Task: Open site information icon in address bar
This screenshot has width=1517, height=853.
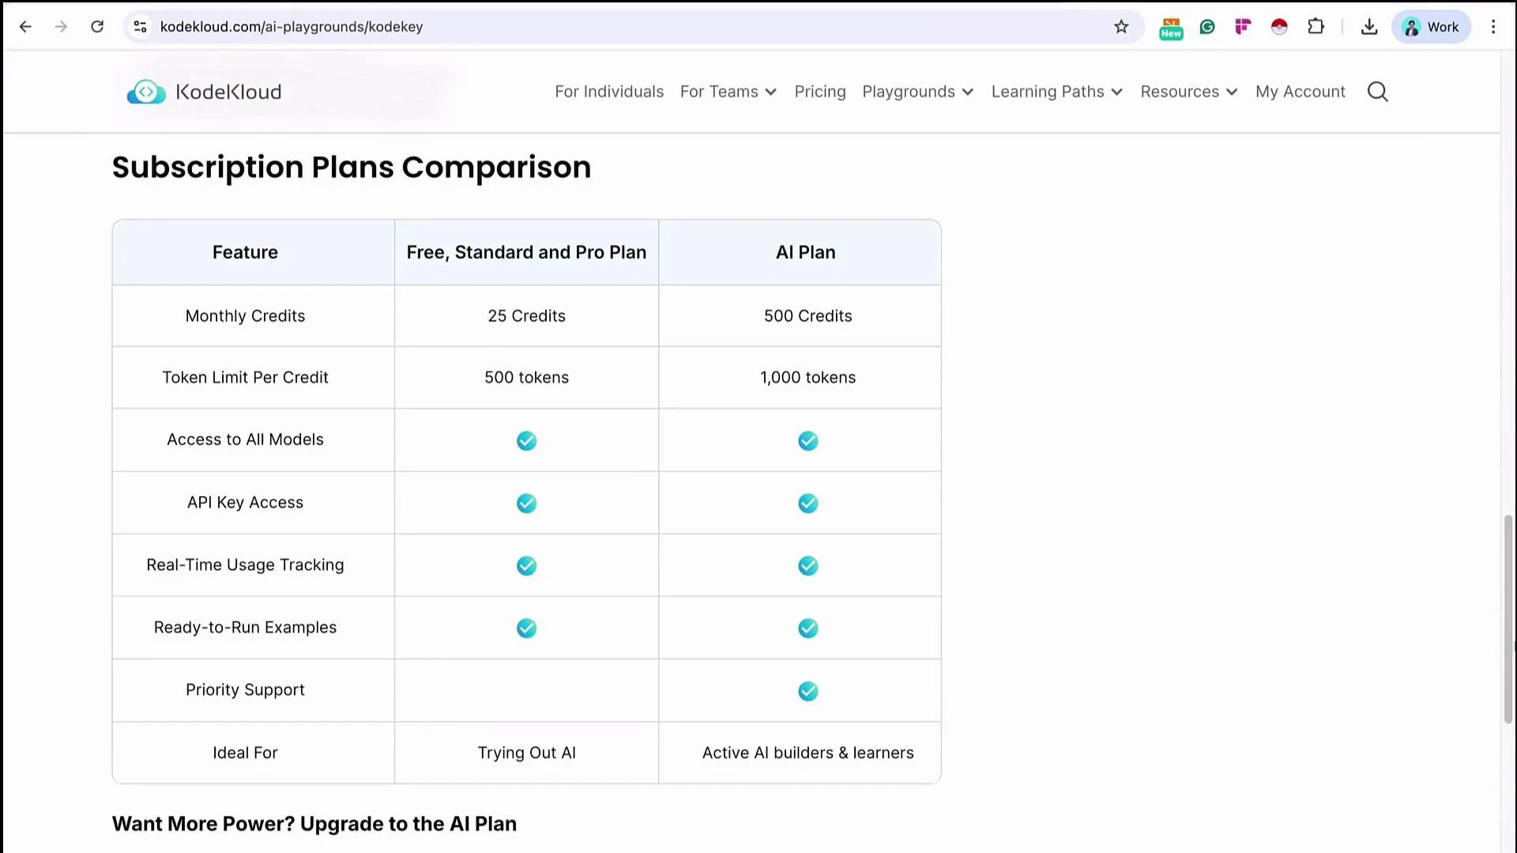Action: [140, 27]
